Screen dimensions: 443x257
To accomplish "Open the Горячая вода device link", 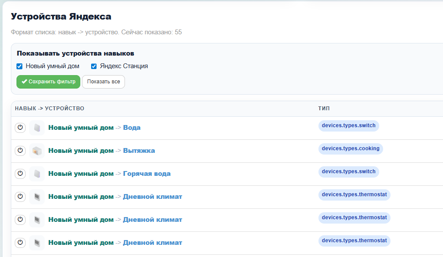I will (147, 174).
